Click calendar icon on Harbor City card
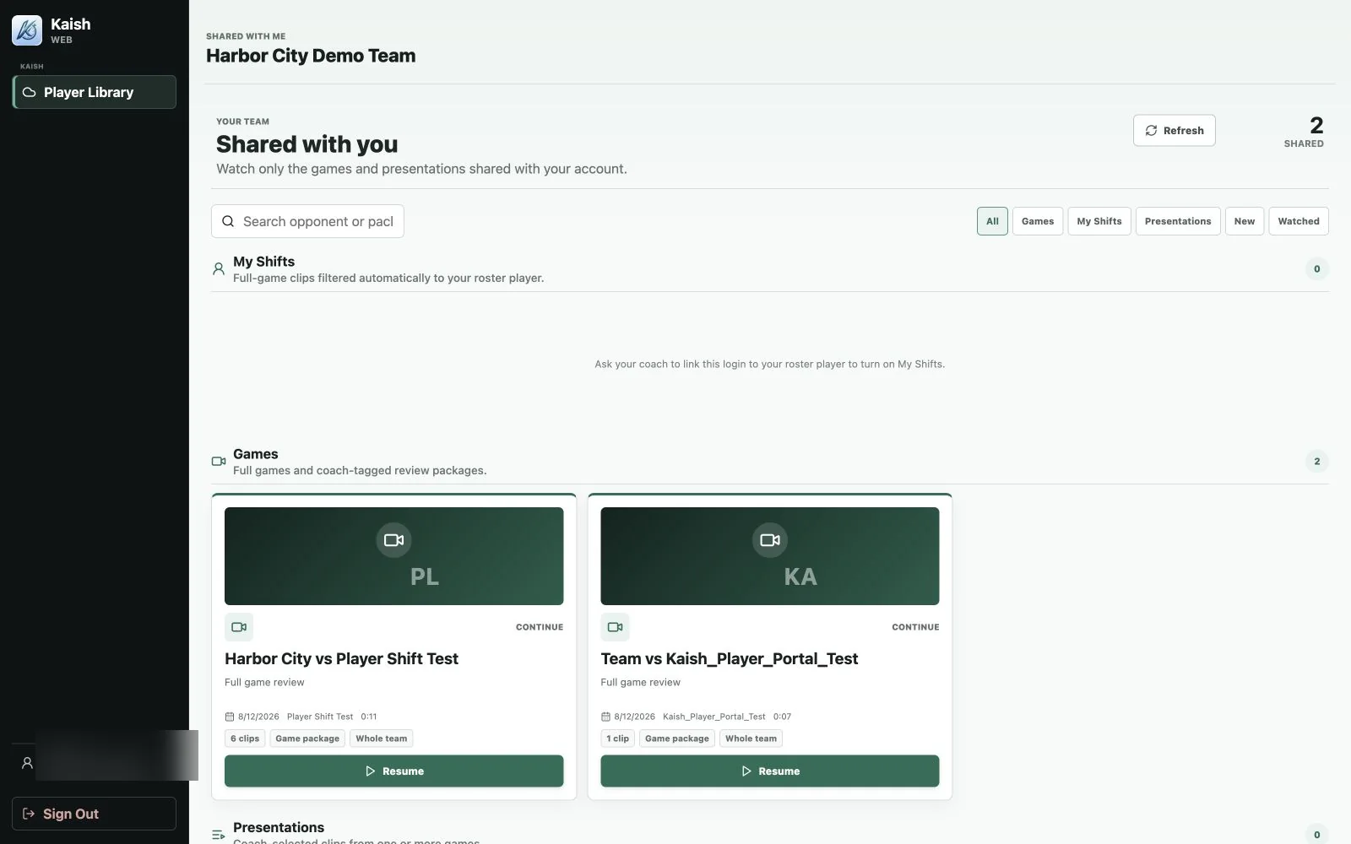This screenshot has height=844, width=1351. 230,717
